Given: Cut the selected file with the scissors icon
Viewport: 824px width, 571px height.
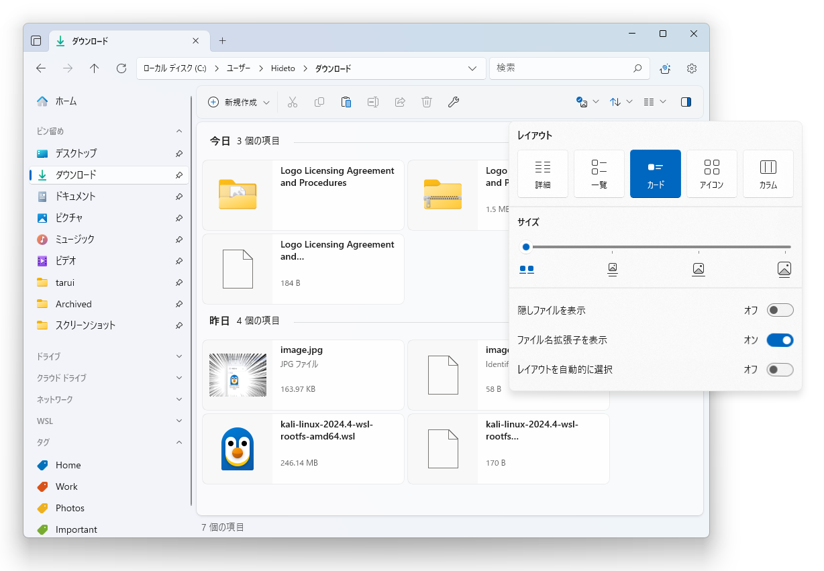Looking at the screenshot, I should pos(292,102).
